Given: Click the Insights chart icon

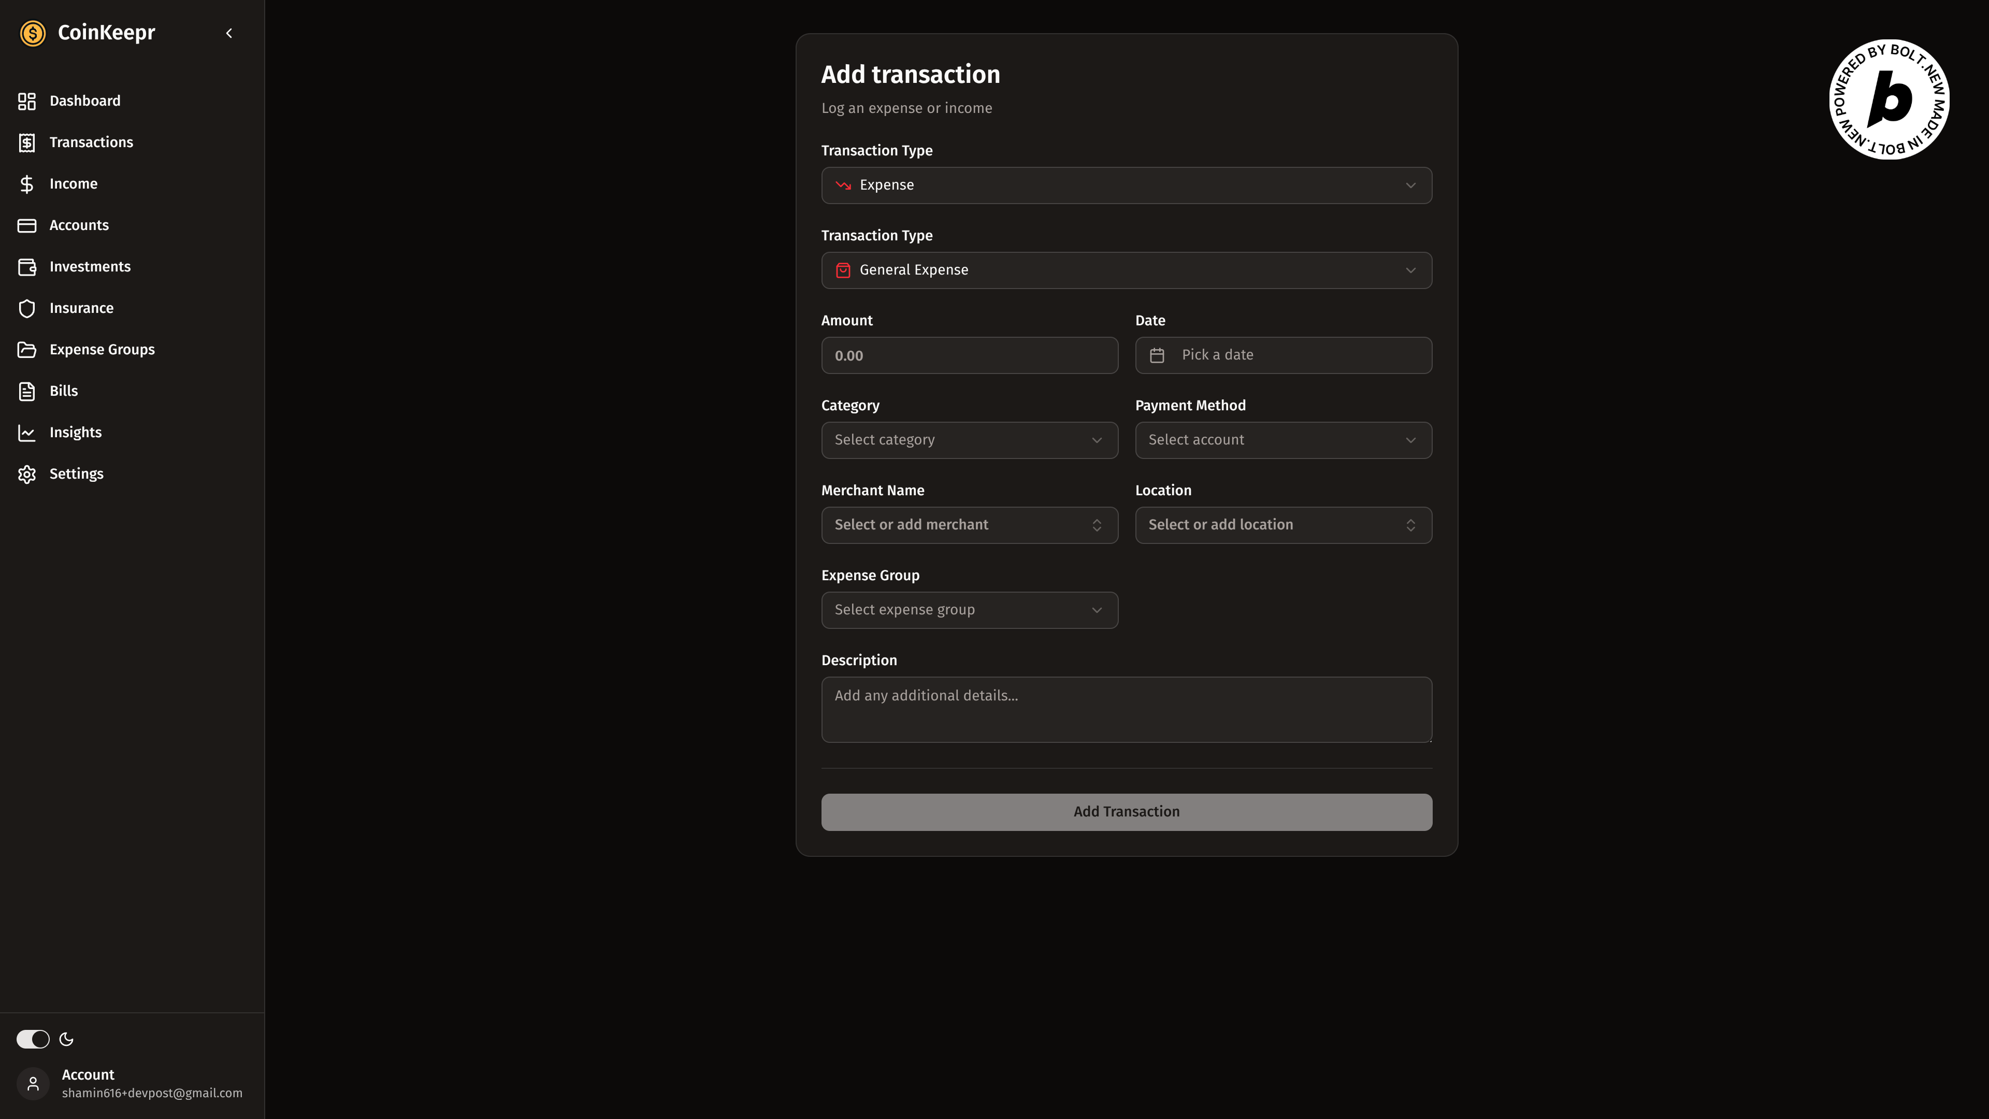Looking at the screenshot, I should pos(27,433).
